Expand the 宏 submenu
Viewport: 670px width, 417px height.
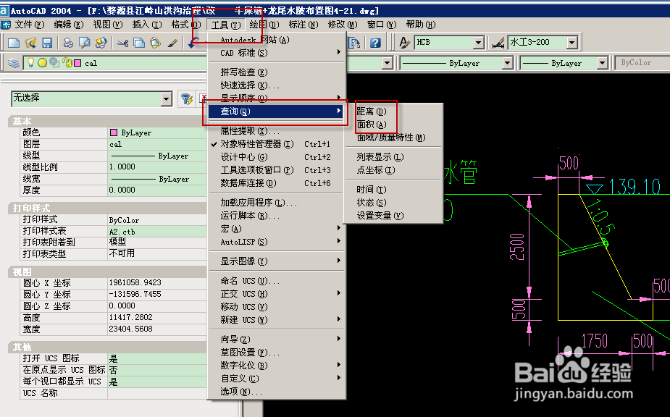pyautogui.click(x=277, y=229)
